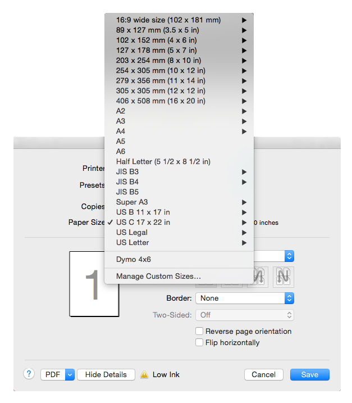Screen dimensions: 352x403
Task: Select the A3 paper size entry
Action: (179, 121)
